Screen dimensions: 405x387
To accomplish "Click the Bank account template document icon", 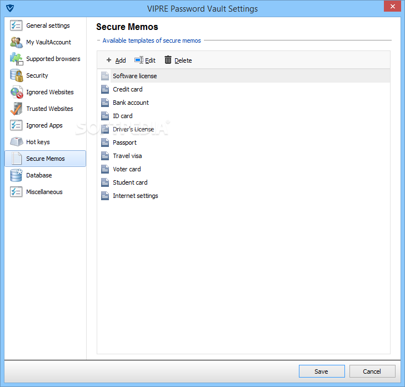I will pos(105,103).
